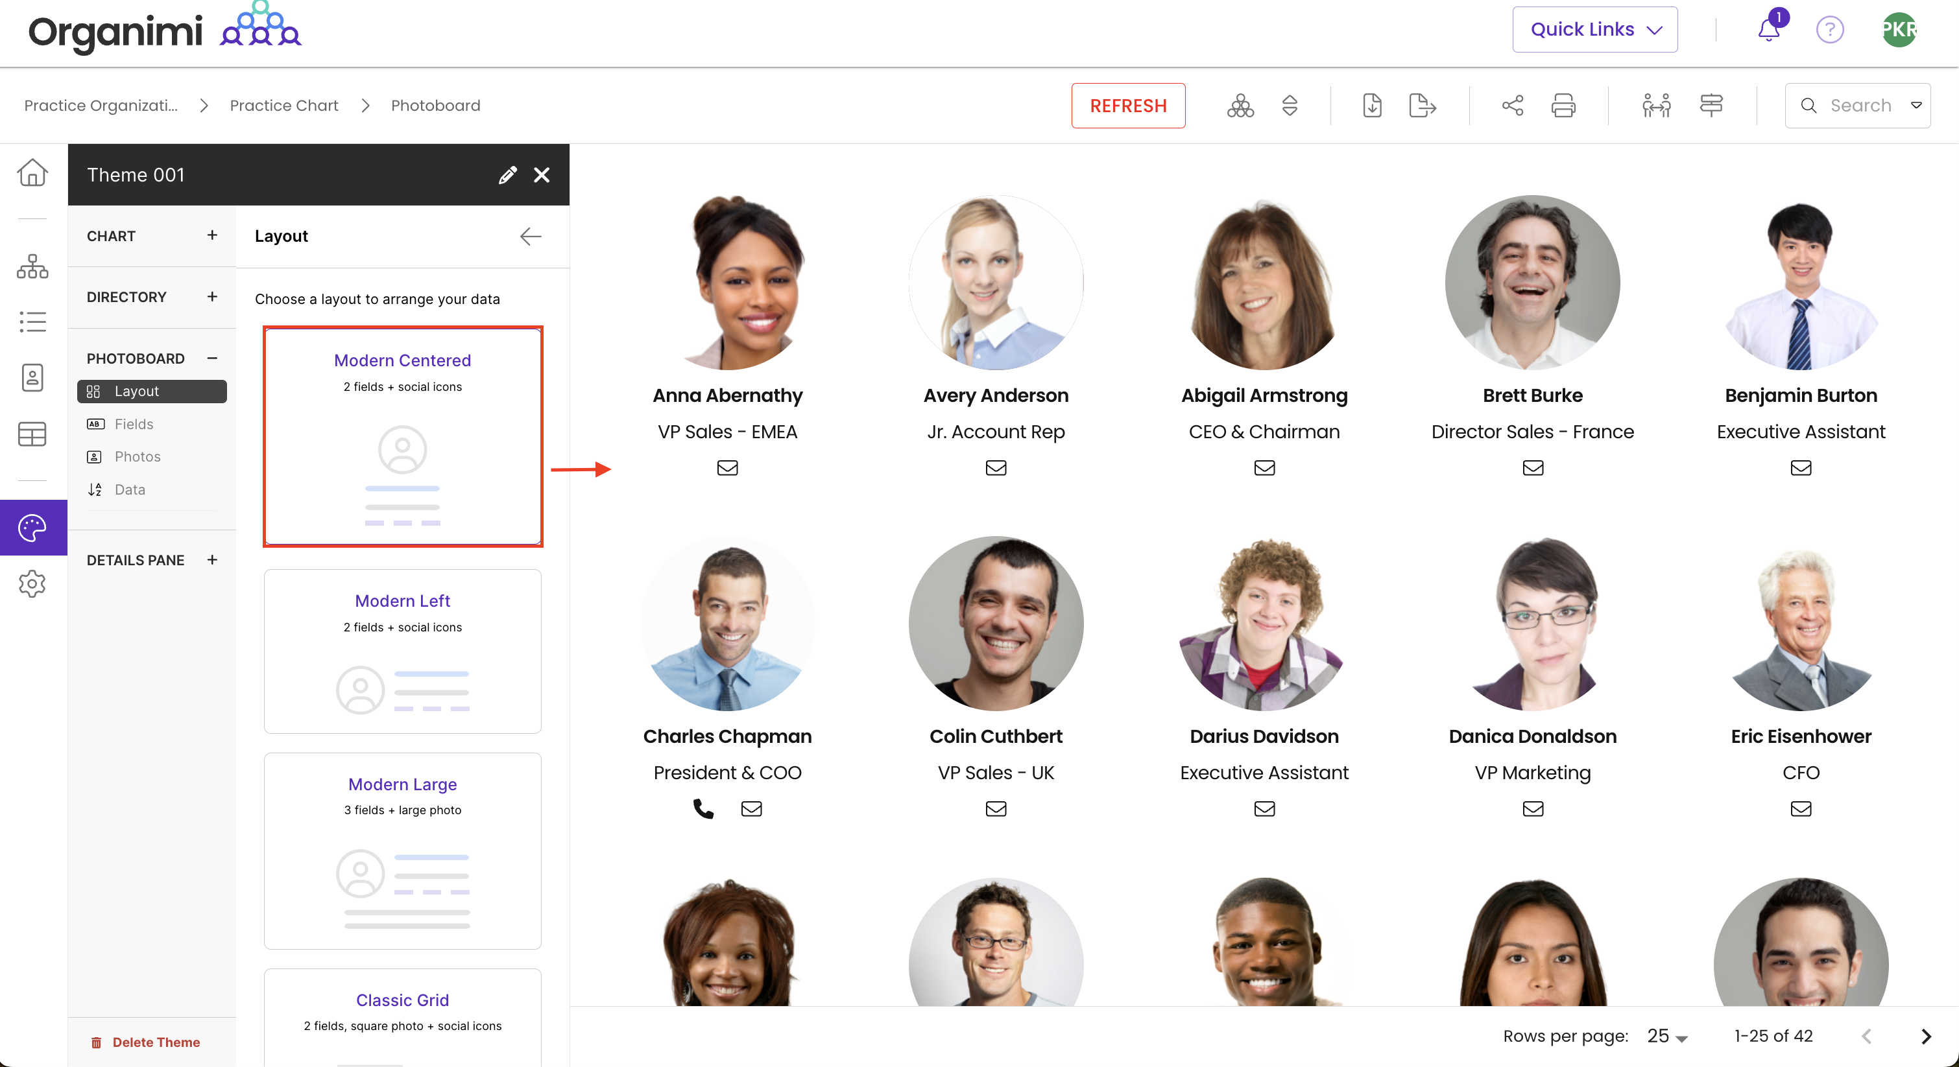Open the table view in sidebar
The width and height of the screenshot is (1959, 1067).
point(32,434)
